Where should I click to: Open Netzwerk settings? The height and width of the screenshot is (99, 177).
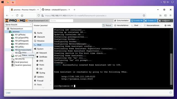point(43,53)
